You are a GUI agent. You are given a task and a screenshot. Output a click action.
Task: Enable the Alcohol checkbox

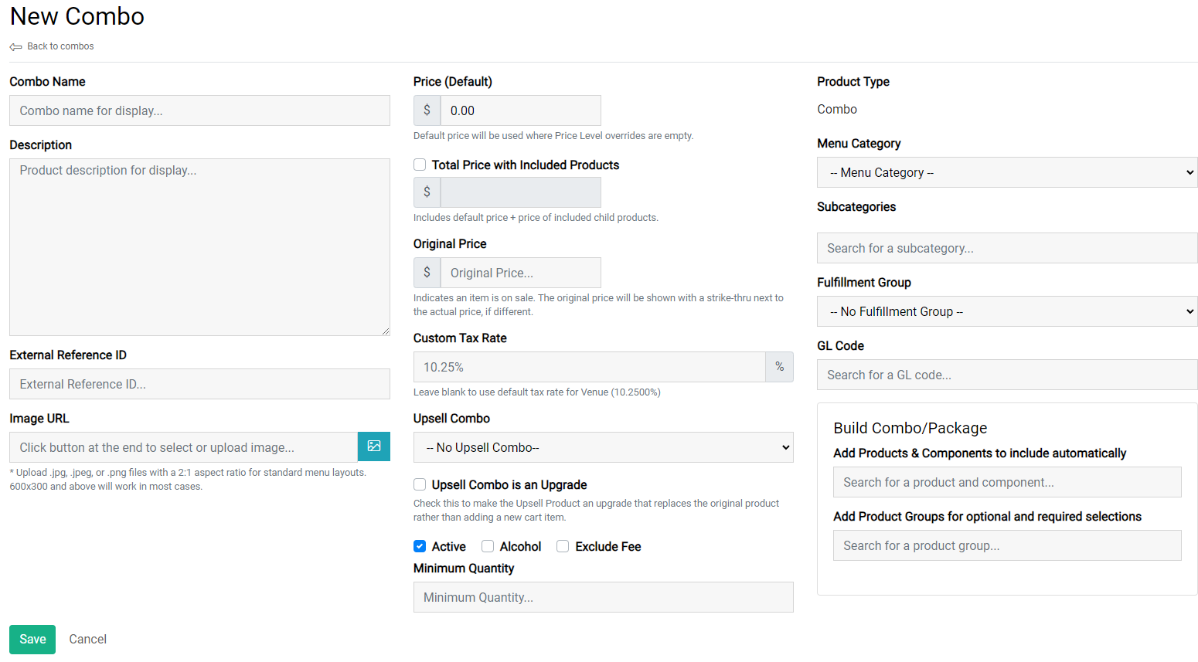click(488, 546)
